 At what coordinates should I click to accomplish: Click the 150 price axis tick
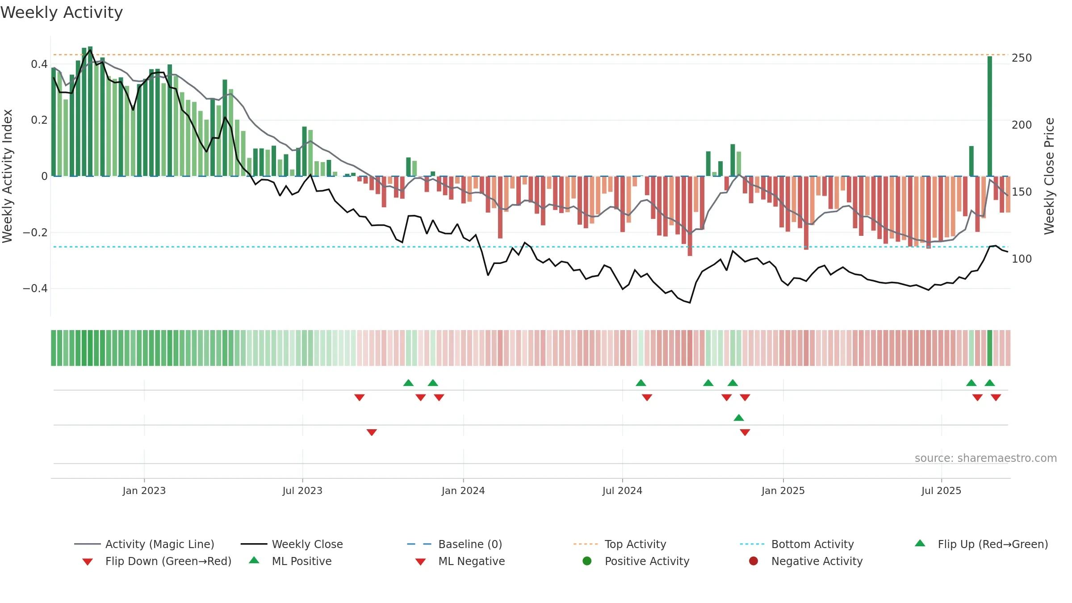[x=1022, y=192]
